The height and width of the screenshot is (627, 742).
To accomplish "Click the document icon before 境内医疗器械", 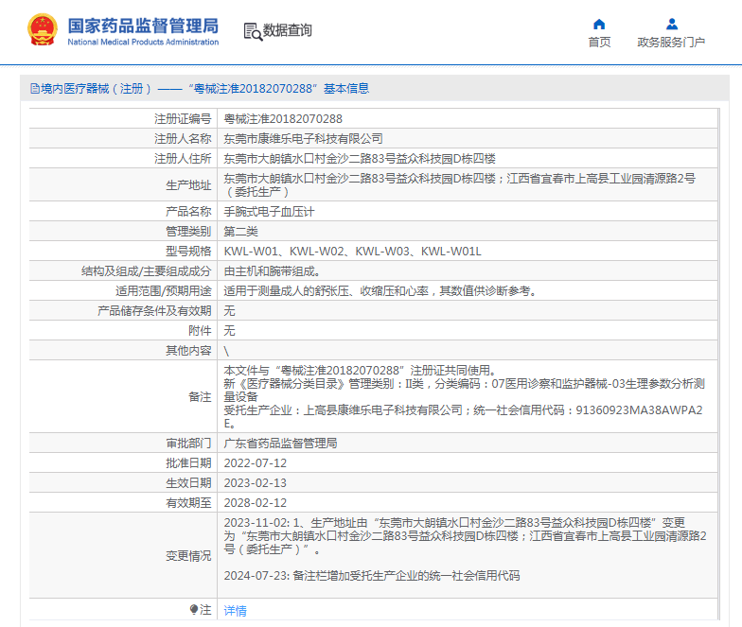I will click(34, 89).
